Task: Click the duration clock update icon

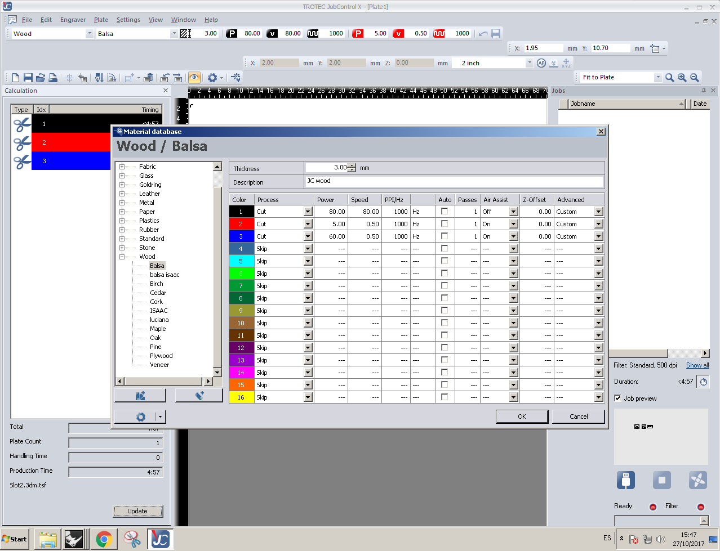Action: (703, 382)
